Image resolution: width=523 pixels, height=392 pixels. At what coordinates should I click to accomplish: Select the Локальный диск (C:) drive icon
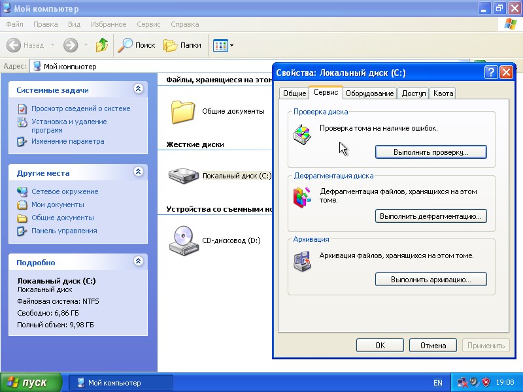tap(184, 176)
